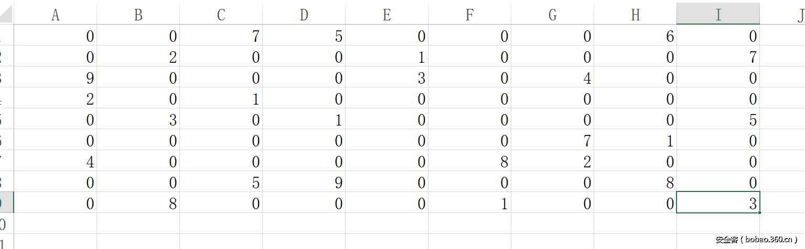
Task: Select cell G6 with value 7
Action: [x=552, y=141]
